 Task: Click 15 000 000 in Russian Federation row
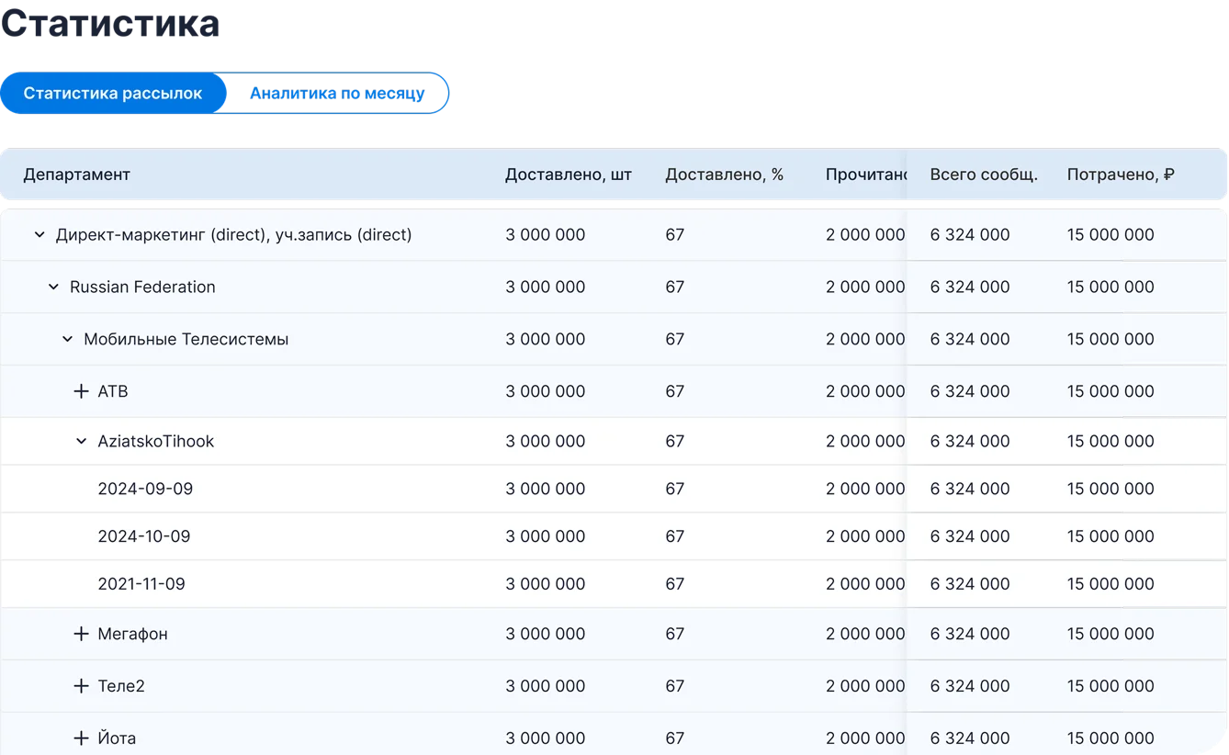pyautogui.click(x=1111, y=287)
